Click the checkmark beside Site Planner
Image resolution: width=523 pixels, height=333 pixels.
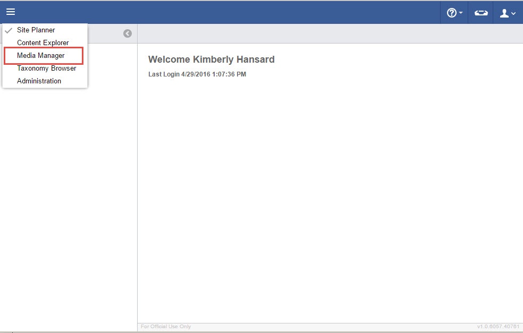(x=9, y=30)
